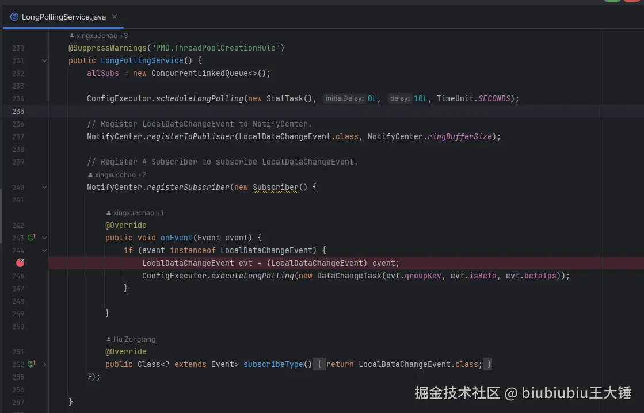
Task: Close the LongPollingService.java tab
Action: 115,17
